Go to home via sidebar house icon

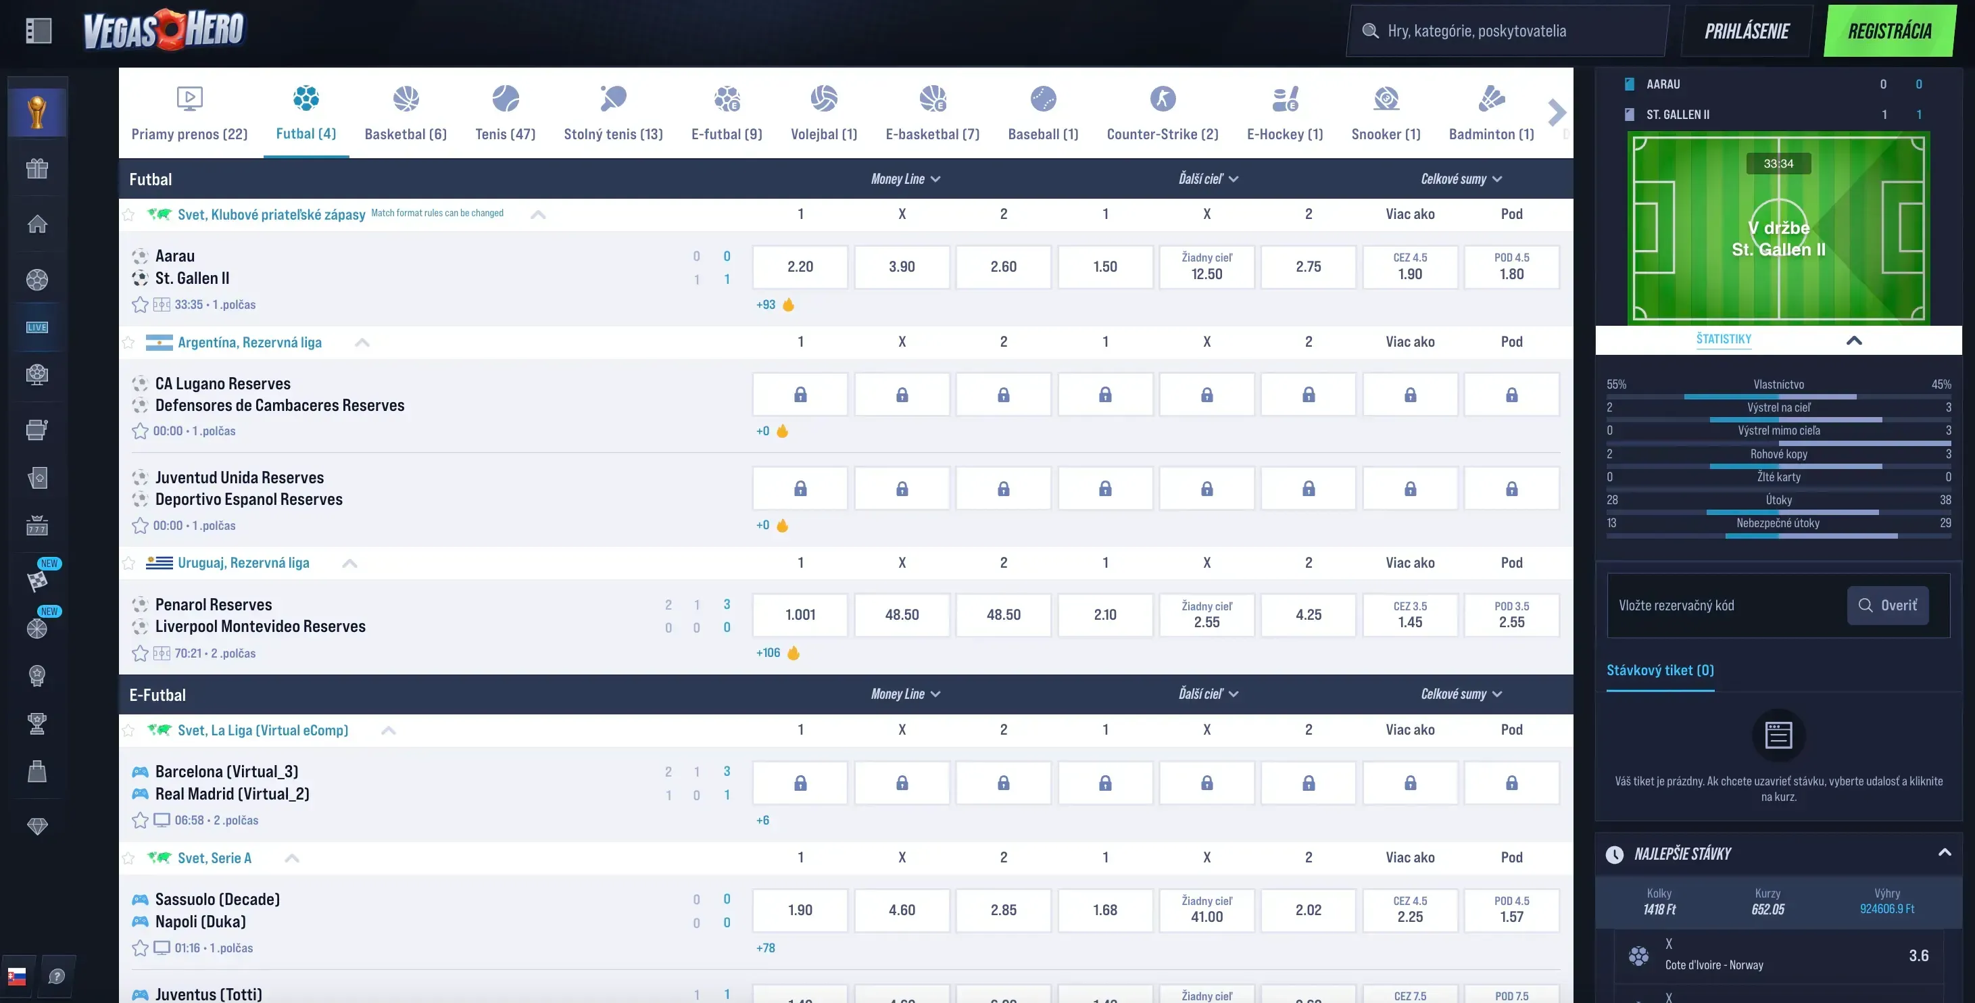(36, 224)
